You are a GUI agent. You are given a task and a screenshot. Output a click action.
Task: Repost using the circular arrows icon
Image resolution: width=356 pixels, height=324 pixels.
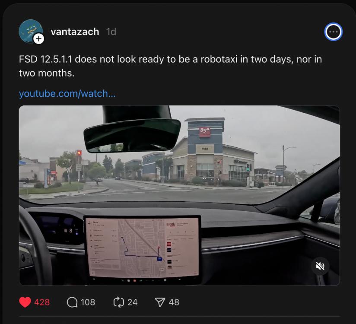coord(119,302)
